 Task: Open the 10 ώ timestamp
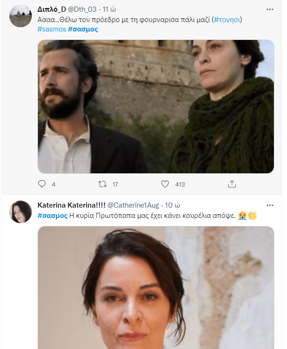pos(173,206)
